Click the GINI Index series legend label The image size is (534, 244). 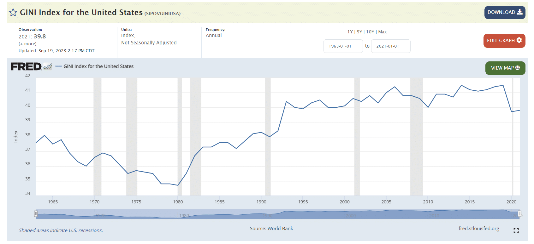pos(98,66)
